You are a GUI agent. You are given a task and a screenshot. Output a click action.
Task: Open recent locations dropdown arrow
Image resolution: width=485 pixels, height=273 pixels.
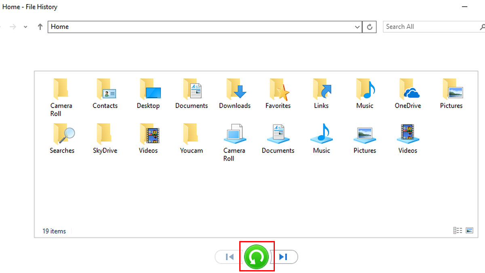(25, 27)
